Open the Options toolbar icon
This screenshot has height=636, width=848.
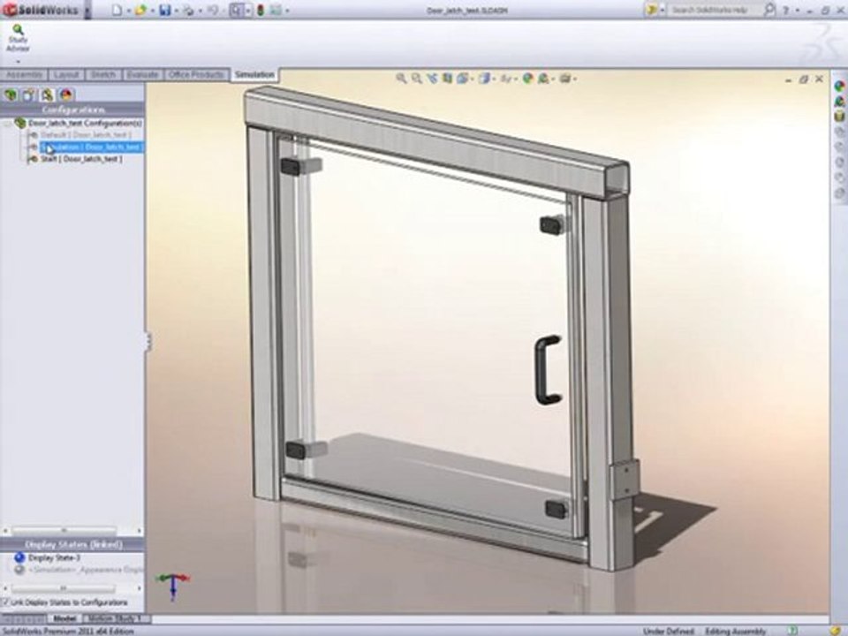276,10
